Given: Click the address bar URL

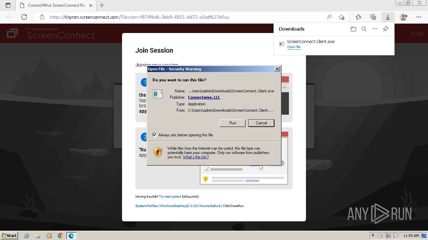Looking at the screenshot, I should tap(139, 17).
